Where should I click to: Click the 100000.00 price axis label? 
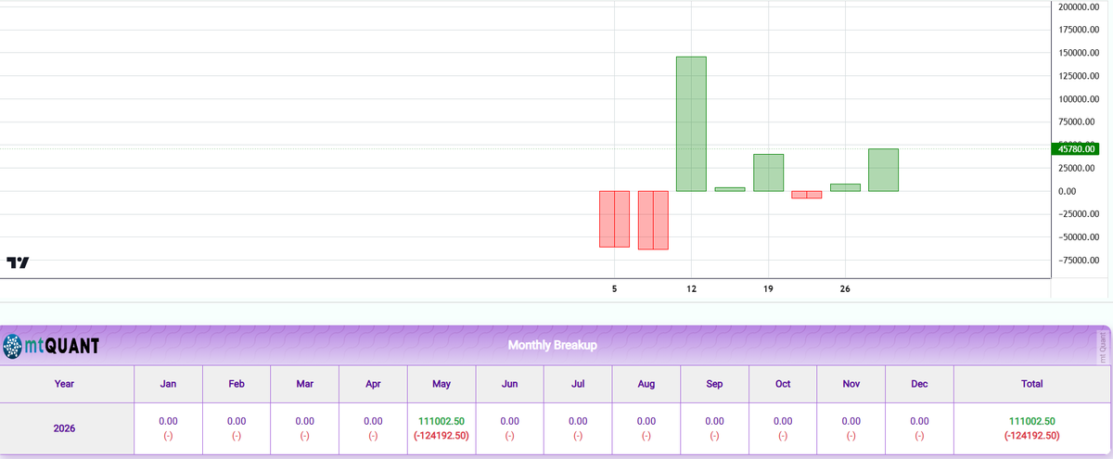(x=1078, y=99)
